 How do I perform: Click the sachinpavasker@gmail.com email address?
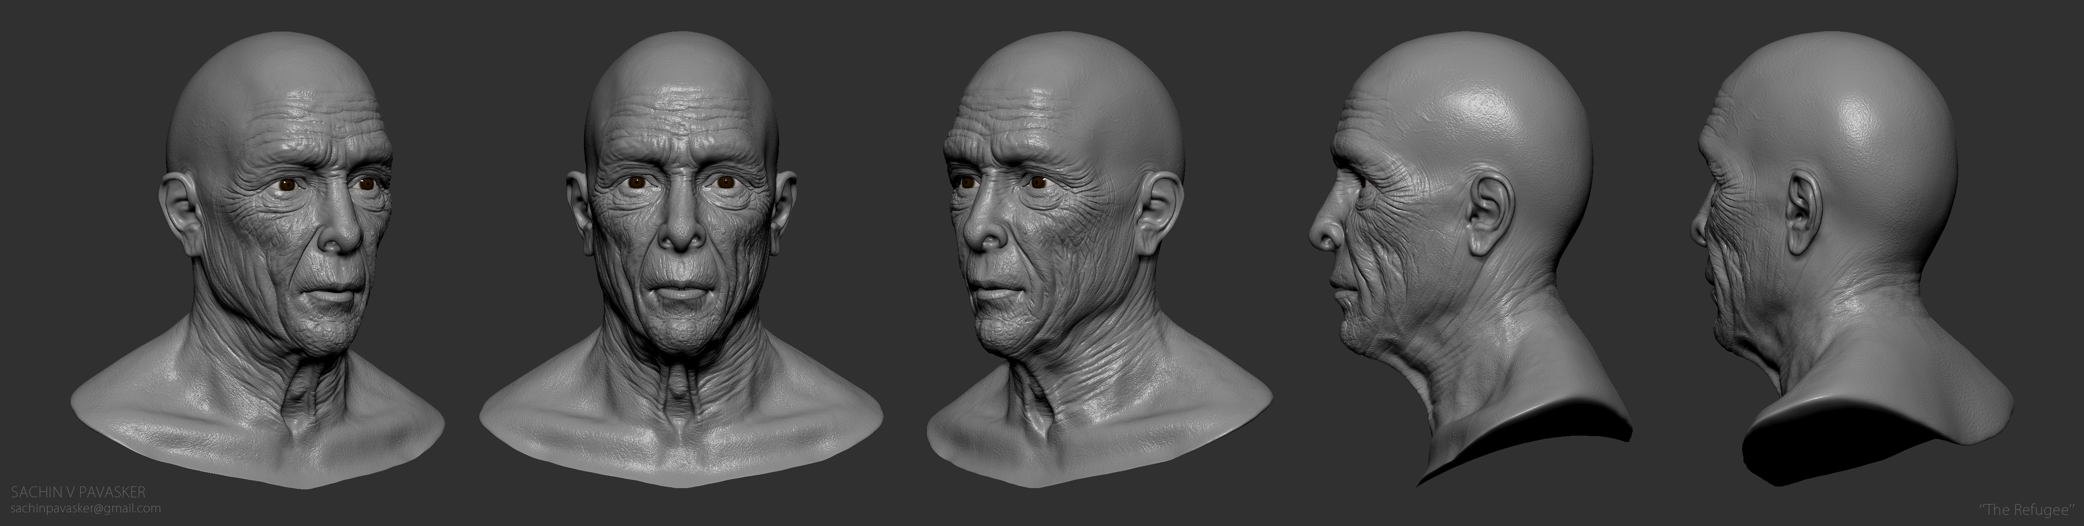[85, 508]
